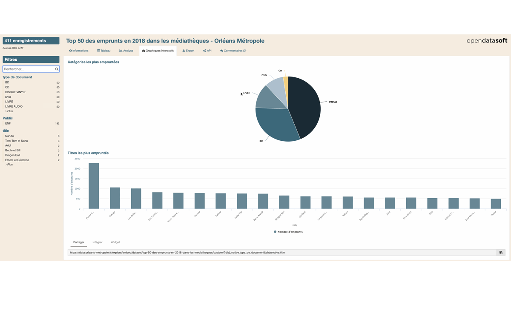Open the Analyse tab
This screenshot has height=310, width=511.
click(126, 51)
